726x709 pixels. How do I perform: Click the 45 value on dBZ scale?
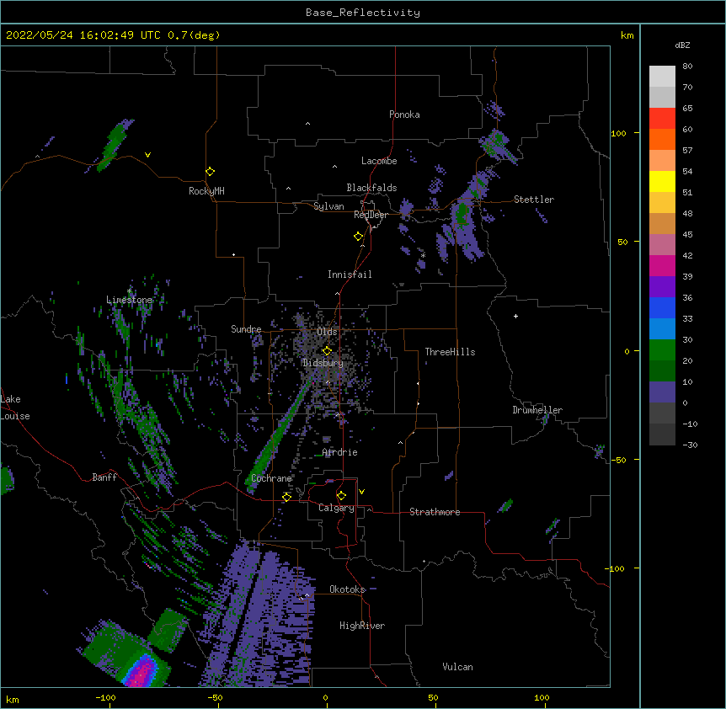click(687, 234)
